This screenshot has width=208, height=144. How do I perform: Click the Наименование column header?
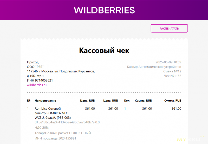(x=45, y=101)
